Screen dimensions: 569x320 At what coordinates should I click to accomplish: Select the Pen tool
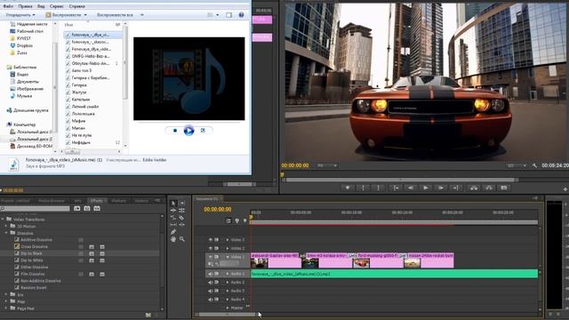(173, 232)
